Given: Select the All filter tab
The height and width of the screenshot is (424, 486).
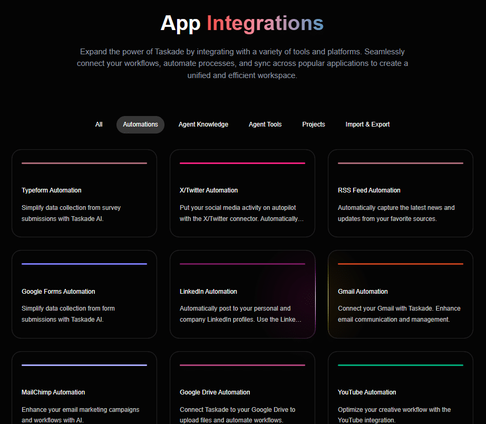Looking at the screenshot, I should pos(99,124).
